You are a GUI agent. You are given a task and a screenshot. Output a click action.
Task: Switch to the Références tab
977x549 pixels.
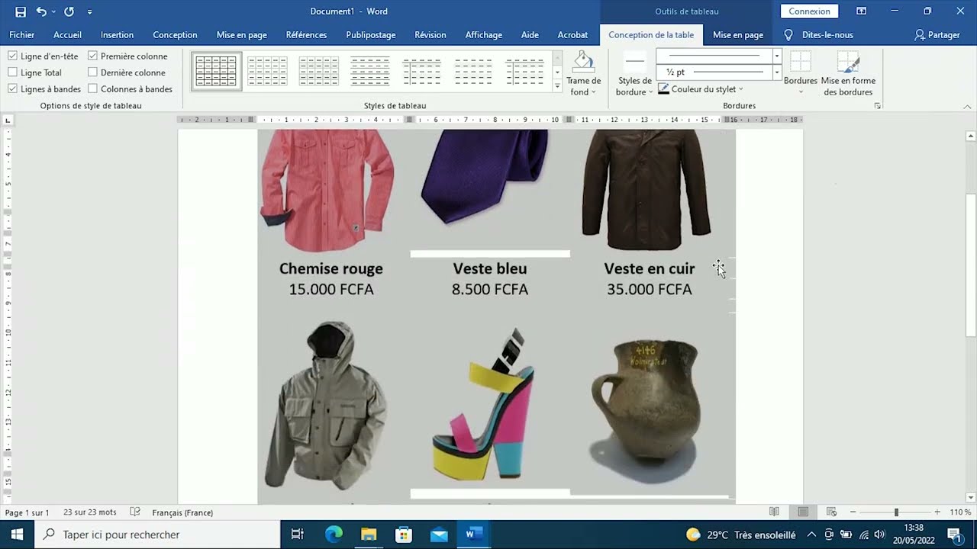[x=306, y=35]
